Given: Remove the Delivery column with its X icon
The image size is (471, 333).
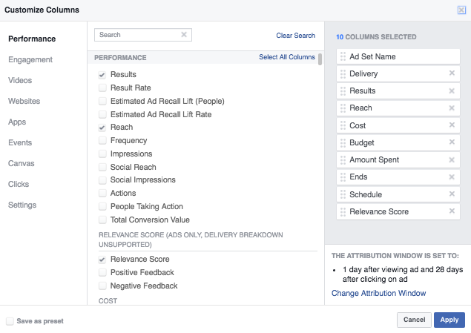Looking at the screenshot, I should pos(452,73).
